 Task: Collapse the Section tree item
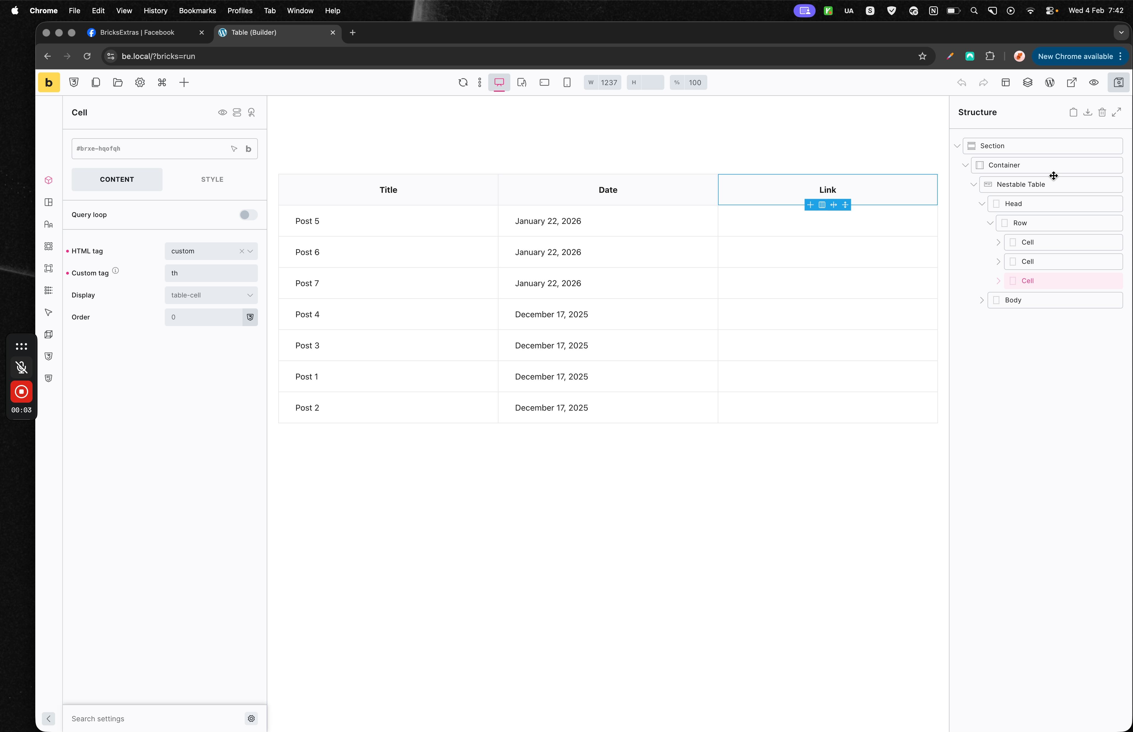957,146
